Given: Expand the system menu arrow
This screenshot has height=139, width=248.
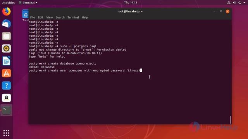Looking at the screenshot, I should (245, 3).
